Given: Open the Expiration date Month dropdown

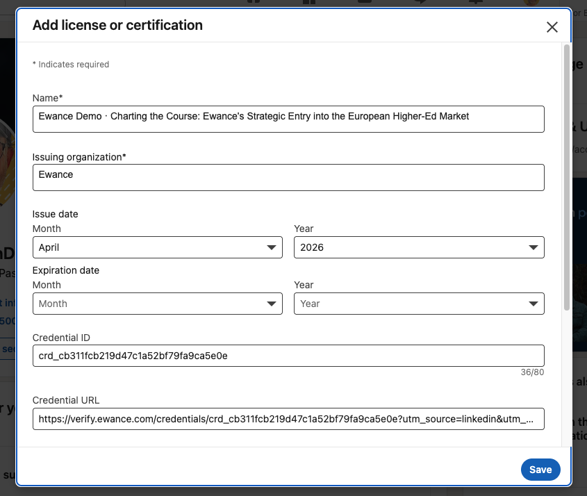Looking at the screenshot, I should 157,304.
